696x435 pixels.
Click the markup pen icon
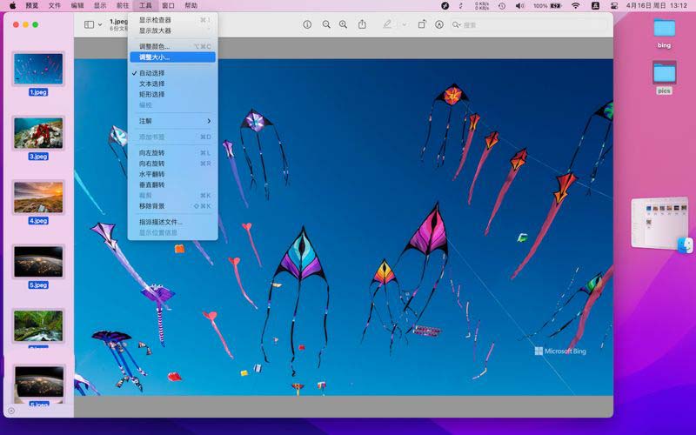(385, 24)
